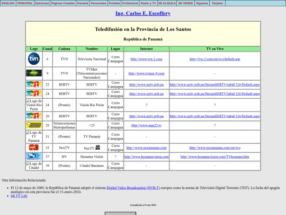Click the NexTV channel 33 logo
This screenshot has height=215, width=286.
point(34,148)
